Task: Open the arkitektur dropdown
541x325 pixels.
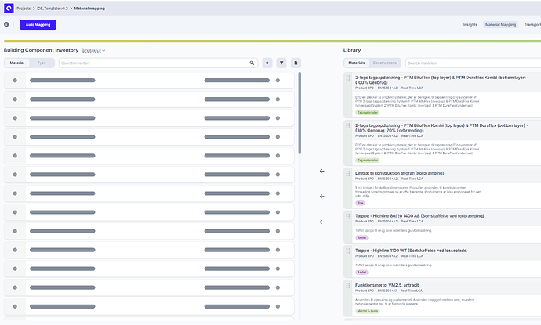Action: [x=93, y=51]
